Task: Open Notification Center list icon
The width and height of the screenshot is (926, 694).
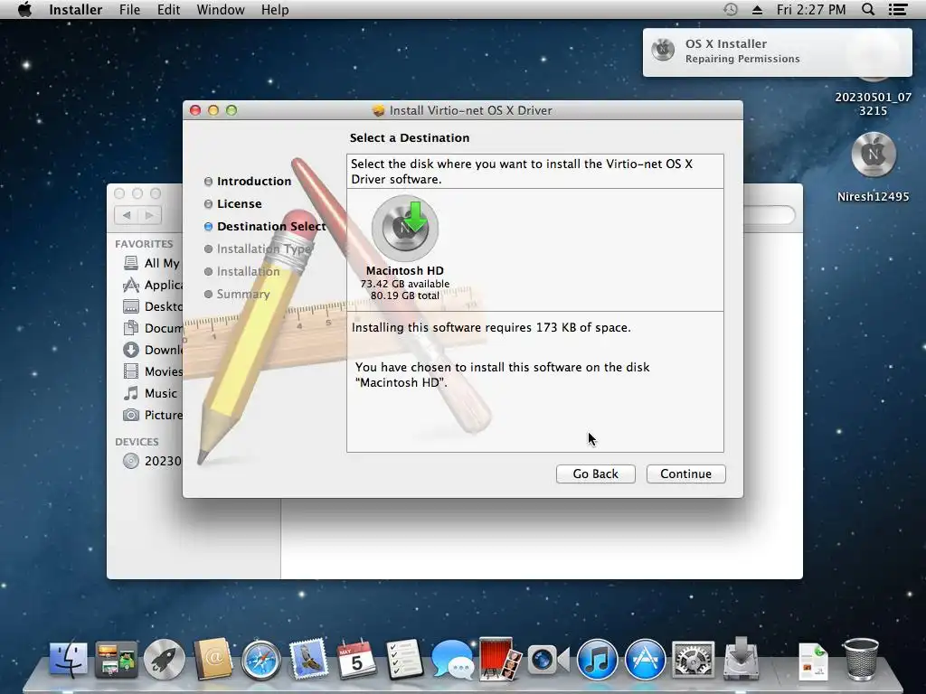Action: click(898, 9)
